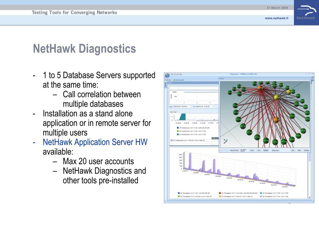Click the 'Last refresh' status text
The width and height of the screenshot is (319, 239).
pos(243,150)
